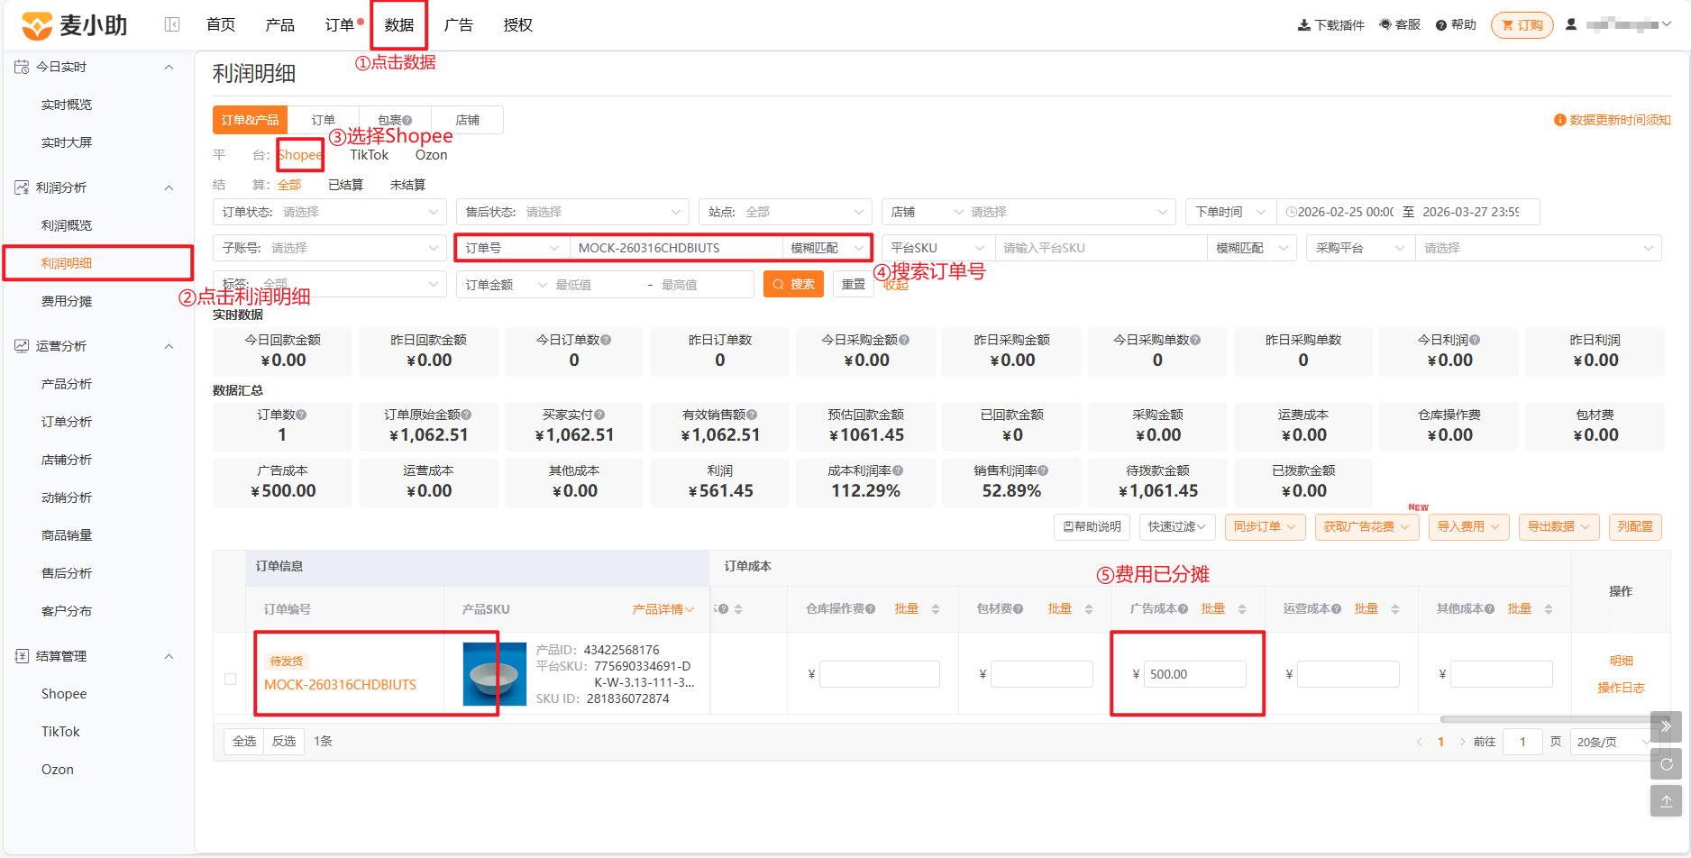Screen dimensions: 1691x858
Task: Click 反选 to invert selection
Action: tap(284, 741)
